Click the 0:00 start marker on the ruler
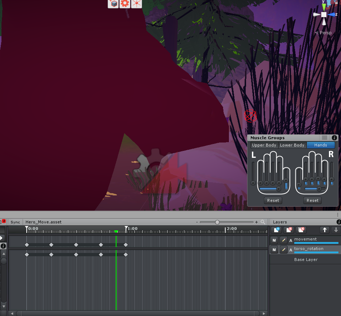This screenshot has height=316, width=341. click(x=27, y=229)
